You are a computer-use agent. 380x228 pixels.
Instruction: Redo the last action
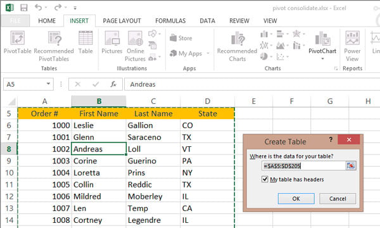click(x=58, y=8)
